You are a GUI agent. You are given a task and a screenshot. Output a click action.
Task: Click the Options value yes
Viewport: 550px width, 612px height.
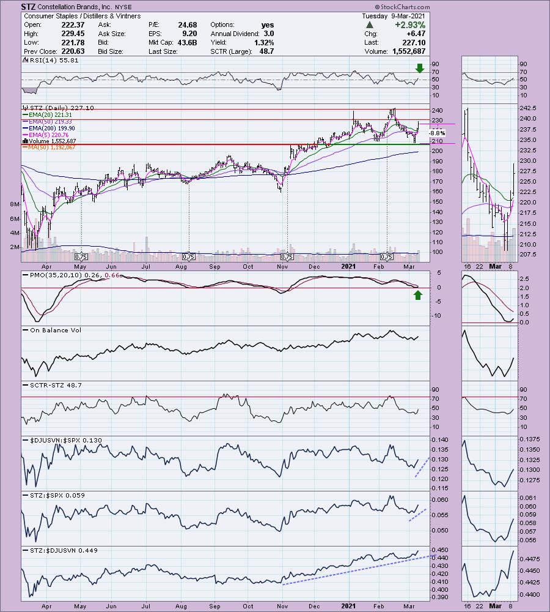point(268,25)
